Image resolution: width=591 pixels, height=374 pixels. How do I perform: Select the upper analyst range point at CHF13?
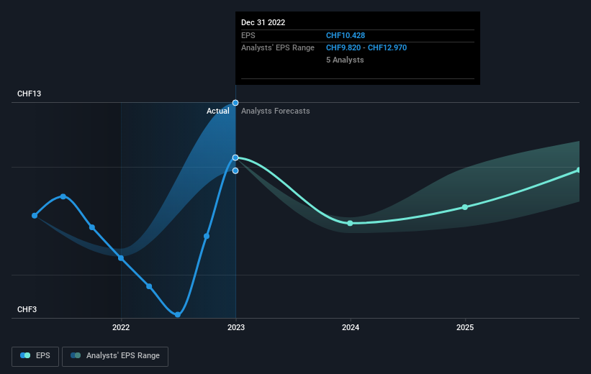click(x=235, y=103)
